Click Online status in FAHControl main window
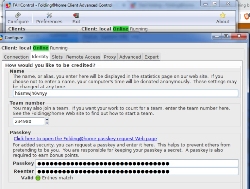The image size is (250, 189). 120,29
